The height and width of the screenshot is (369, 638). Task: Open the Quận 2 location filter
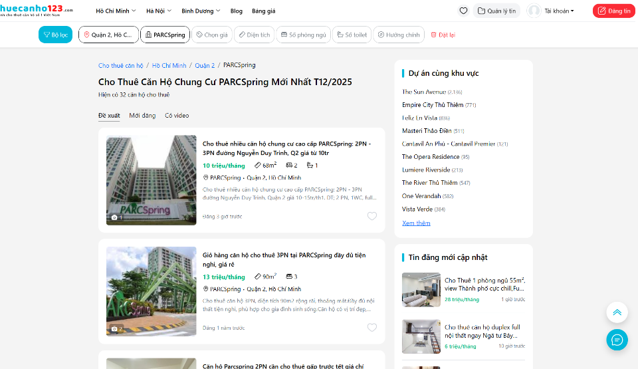pos(108,35)
